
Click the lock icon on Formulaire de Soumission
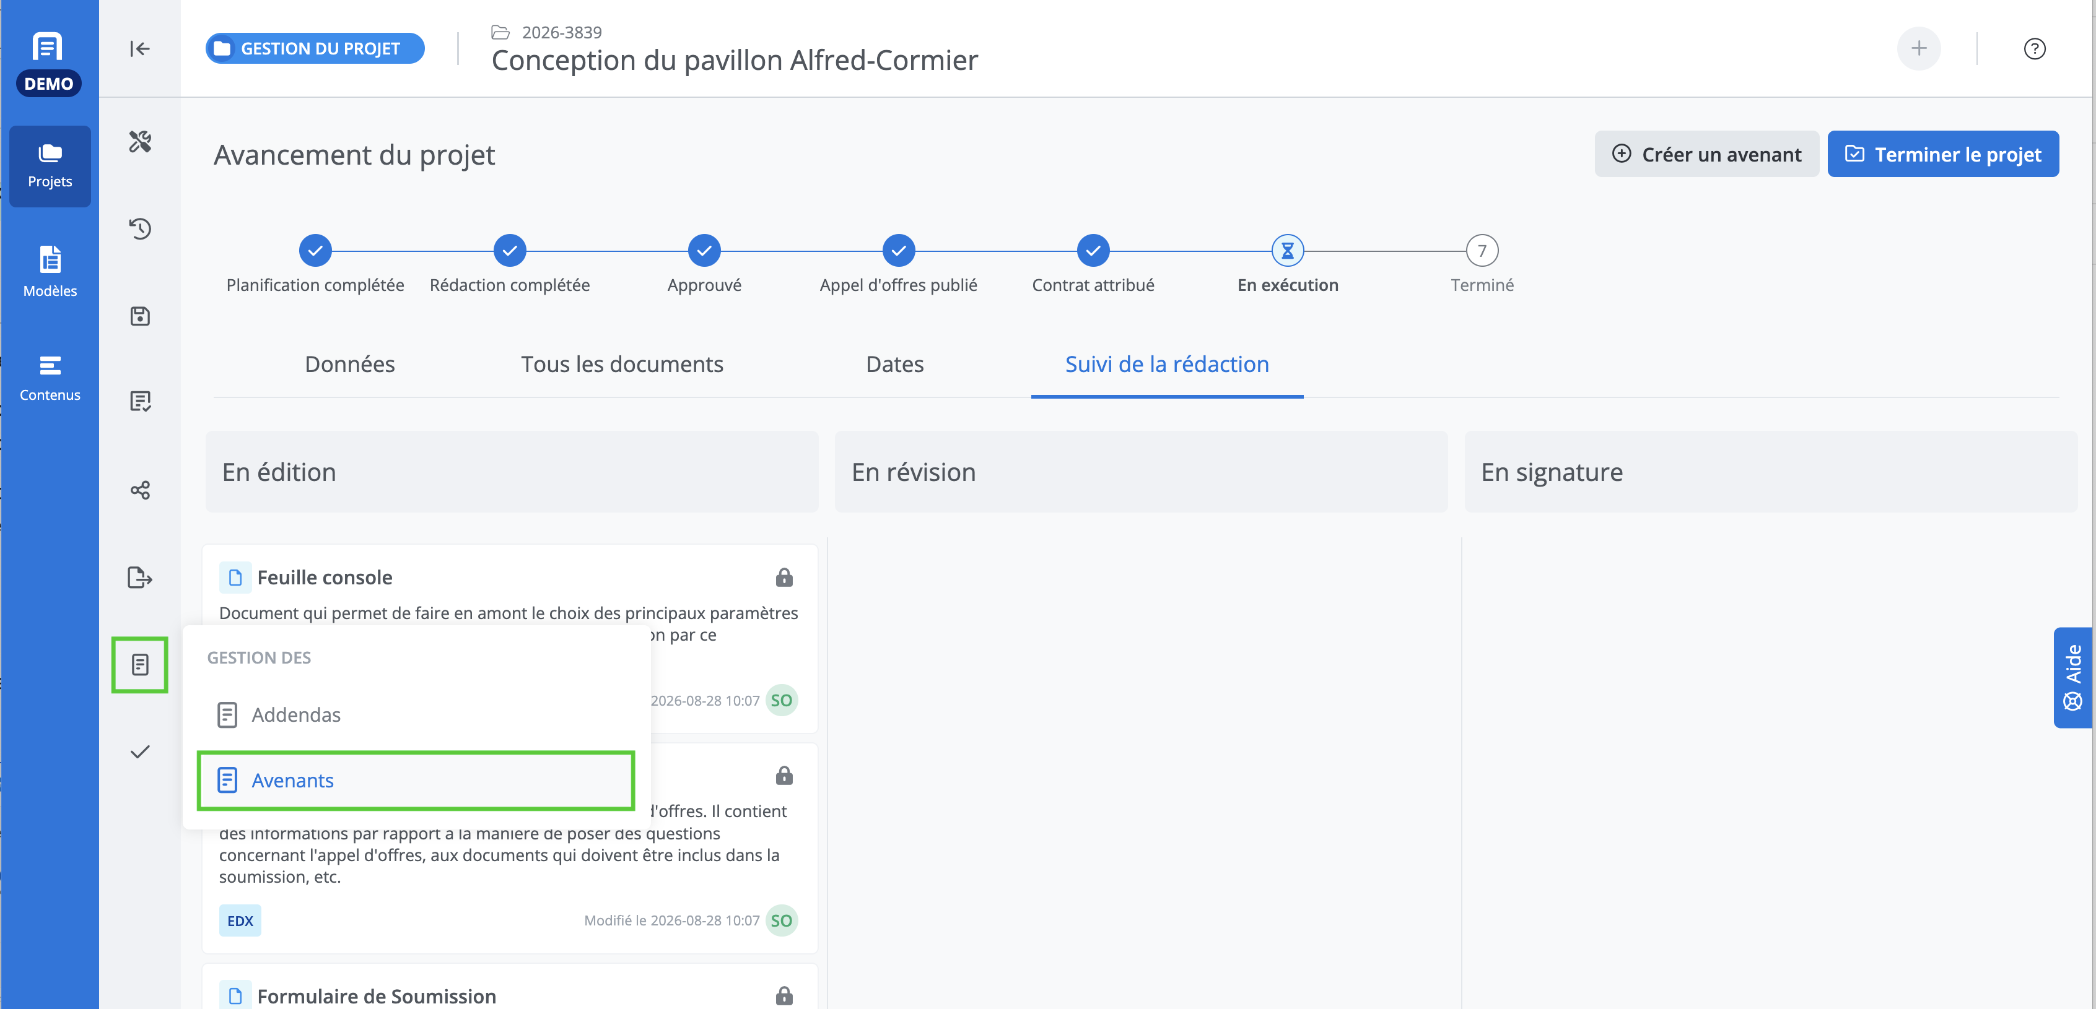pyautogui.click(x=784, y=996)
